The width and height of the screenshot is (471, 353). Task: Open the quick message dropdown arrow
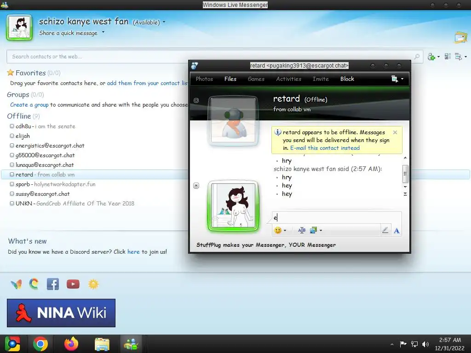[x=103, y=32]
